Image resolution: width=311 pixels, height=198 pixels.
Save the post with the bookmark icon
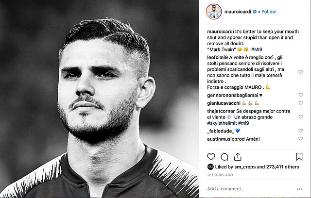click(299, 157)
